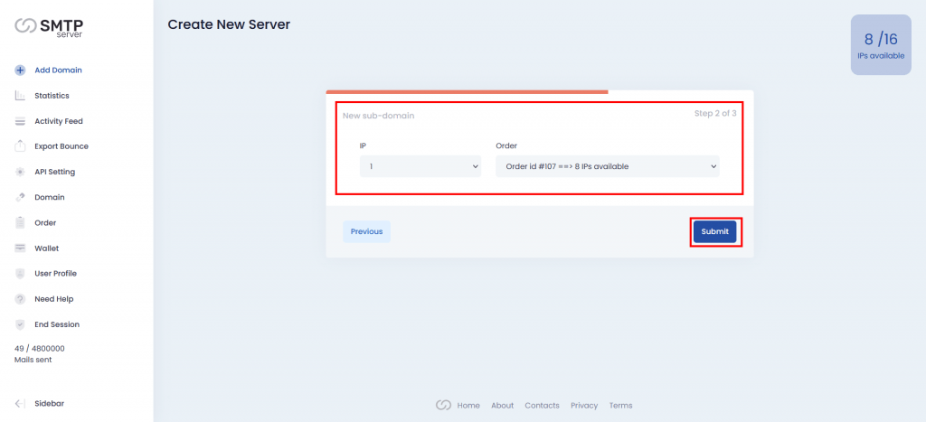The width and height of the screenshot is (926, 422).
Task: Click the Create New Server title
Action: (x=229, y=24)
